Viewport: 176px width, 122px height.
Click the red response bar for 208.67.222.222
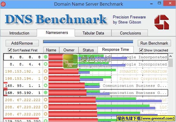click(72, 100)
